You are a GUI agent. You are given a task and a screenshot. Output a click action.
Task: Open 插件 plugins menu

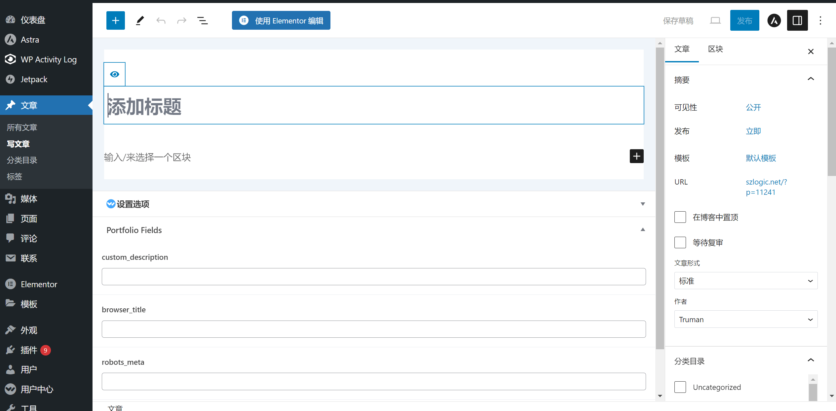[x=46, y=350]
